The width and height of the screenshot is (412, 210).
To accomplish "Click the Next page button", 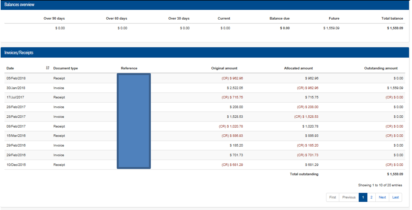I will (x=382, y=197).
